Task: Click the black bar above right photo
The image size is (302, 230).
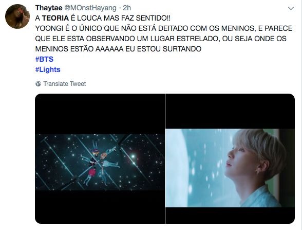Action: click(230, 111)
